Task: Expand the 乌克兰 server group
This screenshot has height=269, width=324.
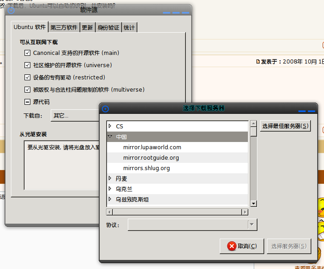Action: click(x=110, y=189)
